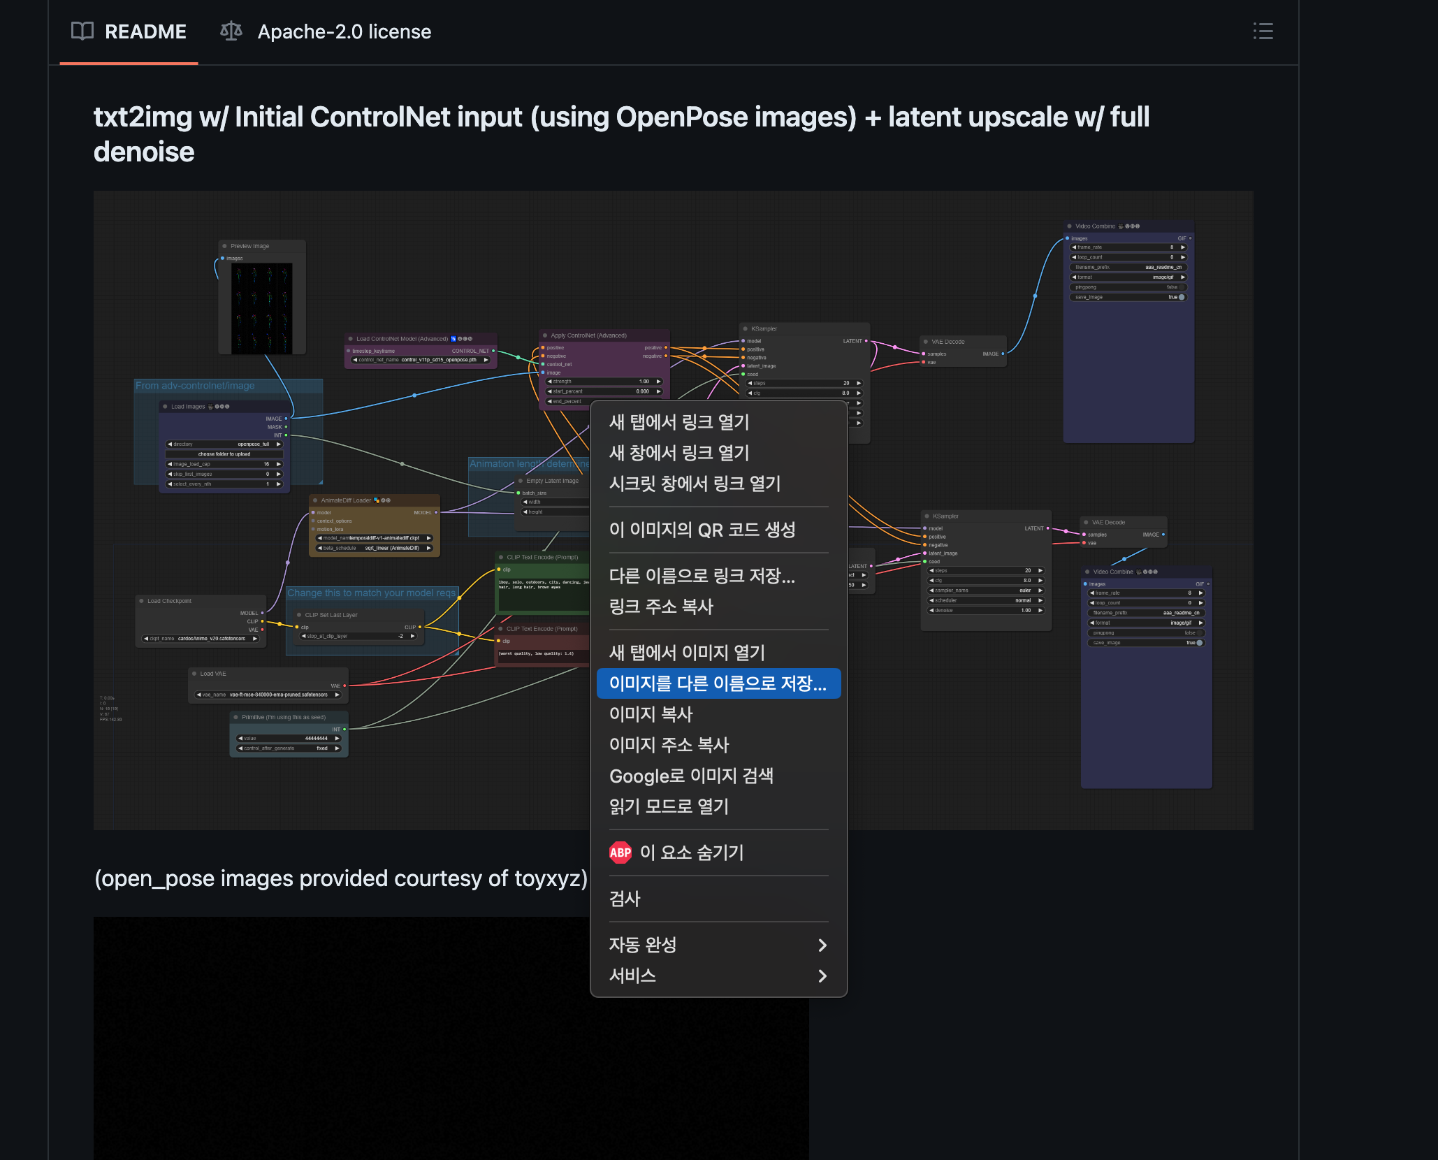
Task: Toggle pingpong in top Video Combine node
Action: click(x=1181, y=287)
